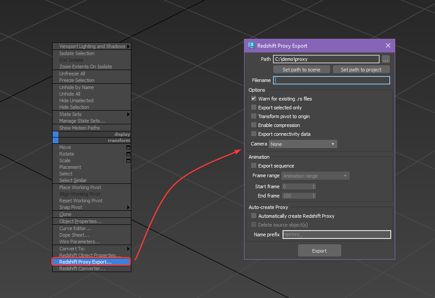Image resolution: width=435 pixels, height=298 pixels.
Task: Click Clone in the context menu
Action: [92, 214]
